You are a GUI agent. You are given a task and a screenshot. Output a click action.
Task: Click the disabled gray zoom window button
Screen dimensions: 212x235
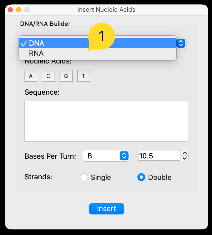(27, 10)
